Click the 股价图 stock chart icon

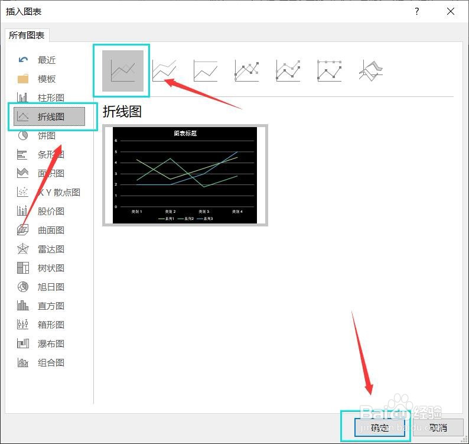point(22,211)
